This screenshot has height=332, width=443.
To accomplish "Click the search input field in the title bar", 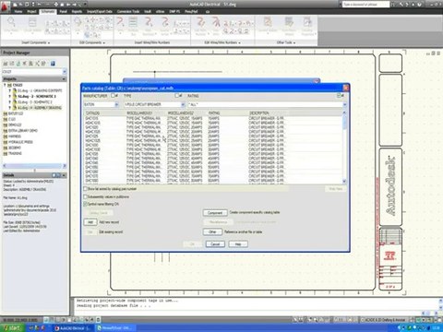I will coord(365,5).
